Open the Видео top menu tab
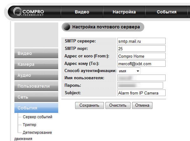Image resolution: width=190 pixels, height=141 pixels. coord(82,12)
